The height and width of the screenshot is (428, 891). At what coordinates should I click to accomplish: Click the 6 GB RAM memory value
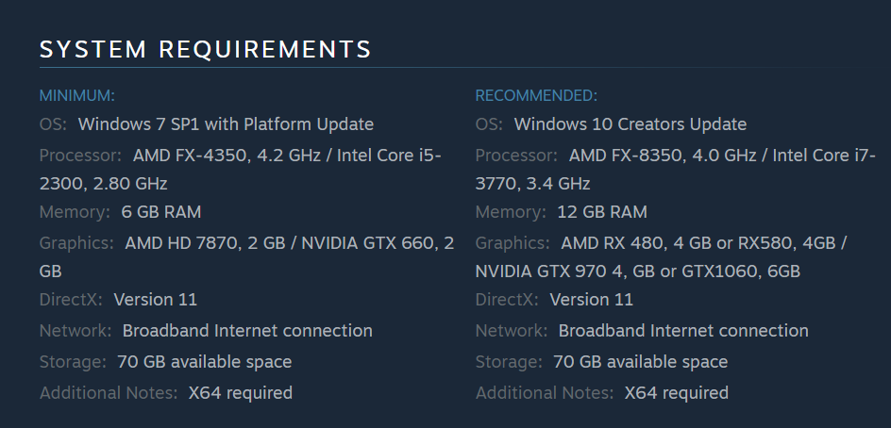pyautogui.click(x=160, y=212)
